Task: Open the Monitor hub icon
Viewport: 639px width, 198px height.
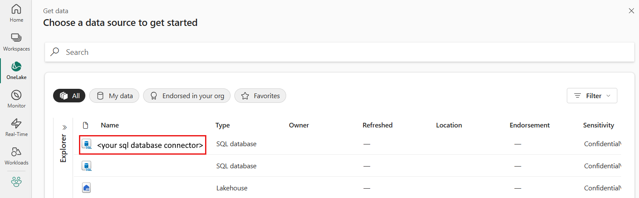Action: coord(16,99)
